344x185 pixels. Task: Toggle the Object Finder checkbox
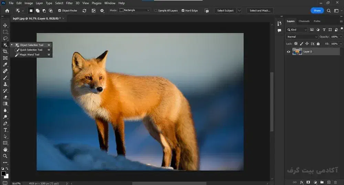pos(60,11)
